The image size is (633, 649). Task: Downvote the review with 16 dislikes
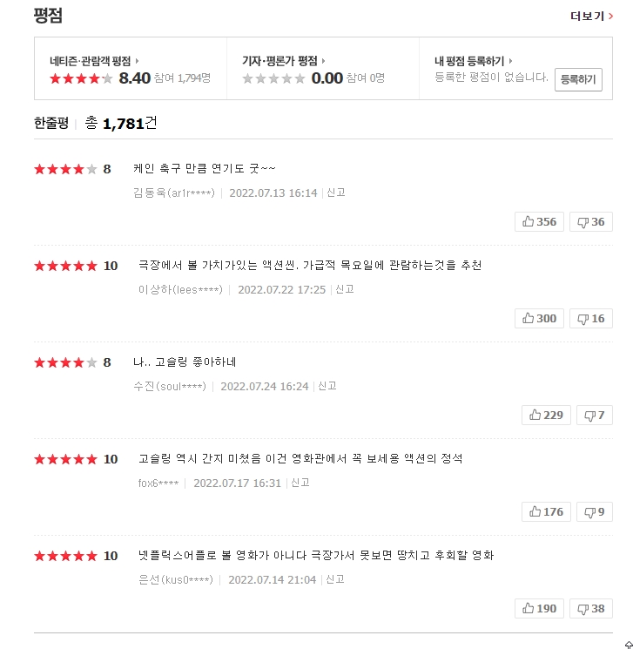coord(591,319)
